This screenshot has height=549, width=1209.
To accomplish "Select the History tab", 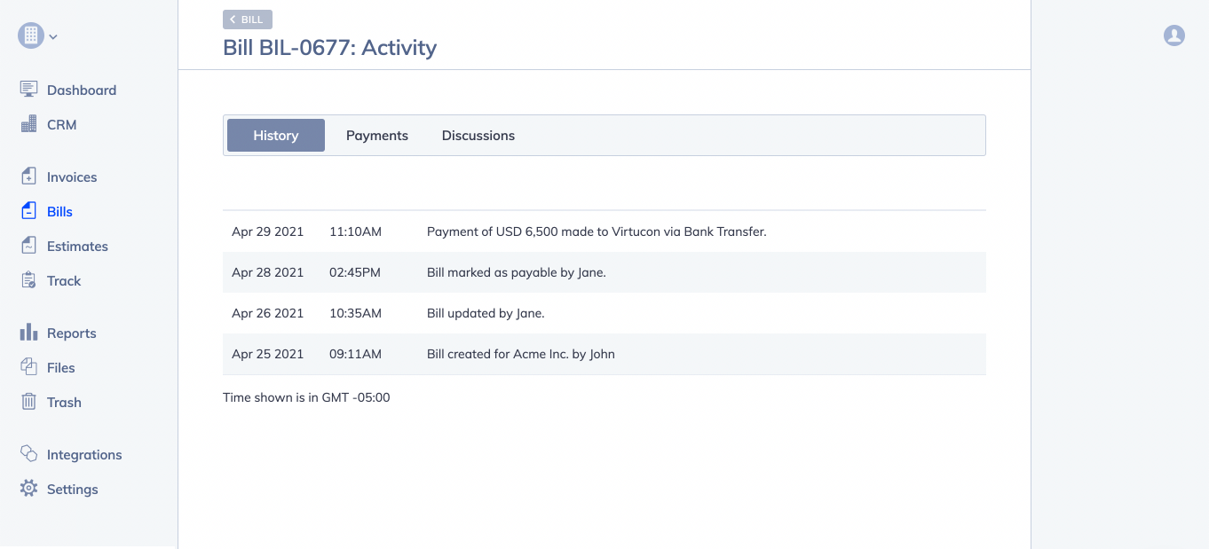I will [x=276, y=136].
